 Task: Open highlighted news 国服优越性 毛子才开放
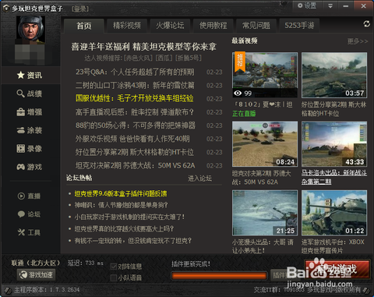coord(135,98)
